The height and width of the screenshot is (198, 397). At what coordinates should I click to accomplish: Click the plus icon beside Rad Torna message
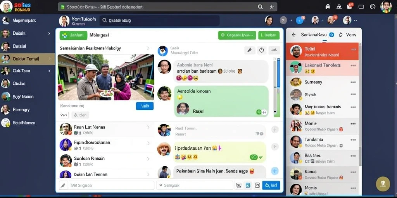(x=275, y=130)
